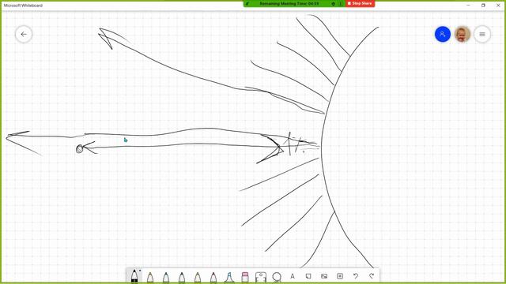
Task: Select the pink eraser tool
Action: [245, 277]
